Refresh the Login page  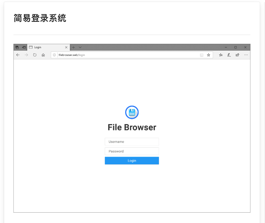pos(35,55)
